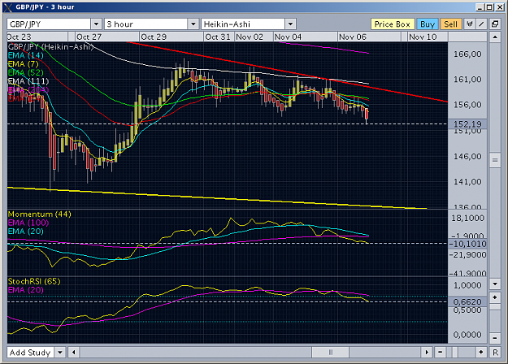Minimize the GBP/JPY chart window
This screenshot has height=364, width=508.
[x=480, y=7]
